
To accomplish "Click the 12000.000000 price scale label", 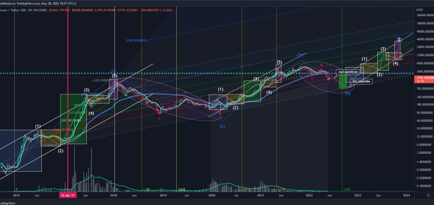I will [425, 55].
